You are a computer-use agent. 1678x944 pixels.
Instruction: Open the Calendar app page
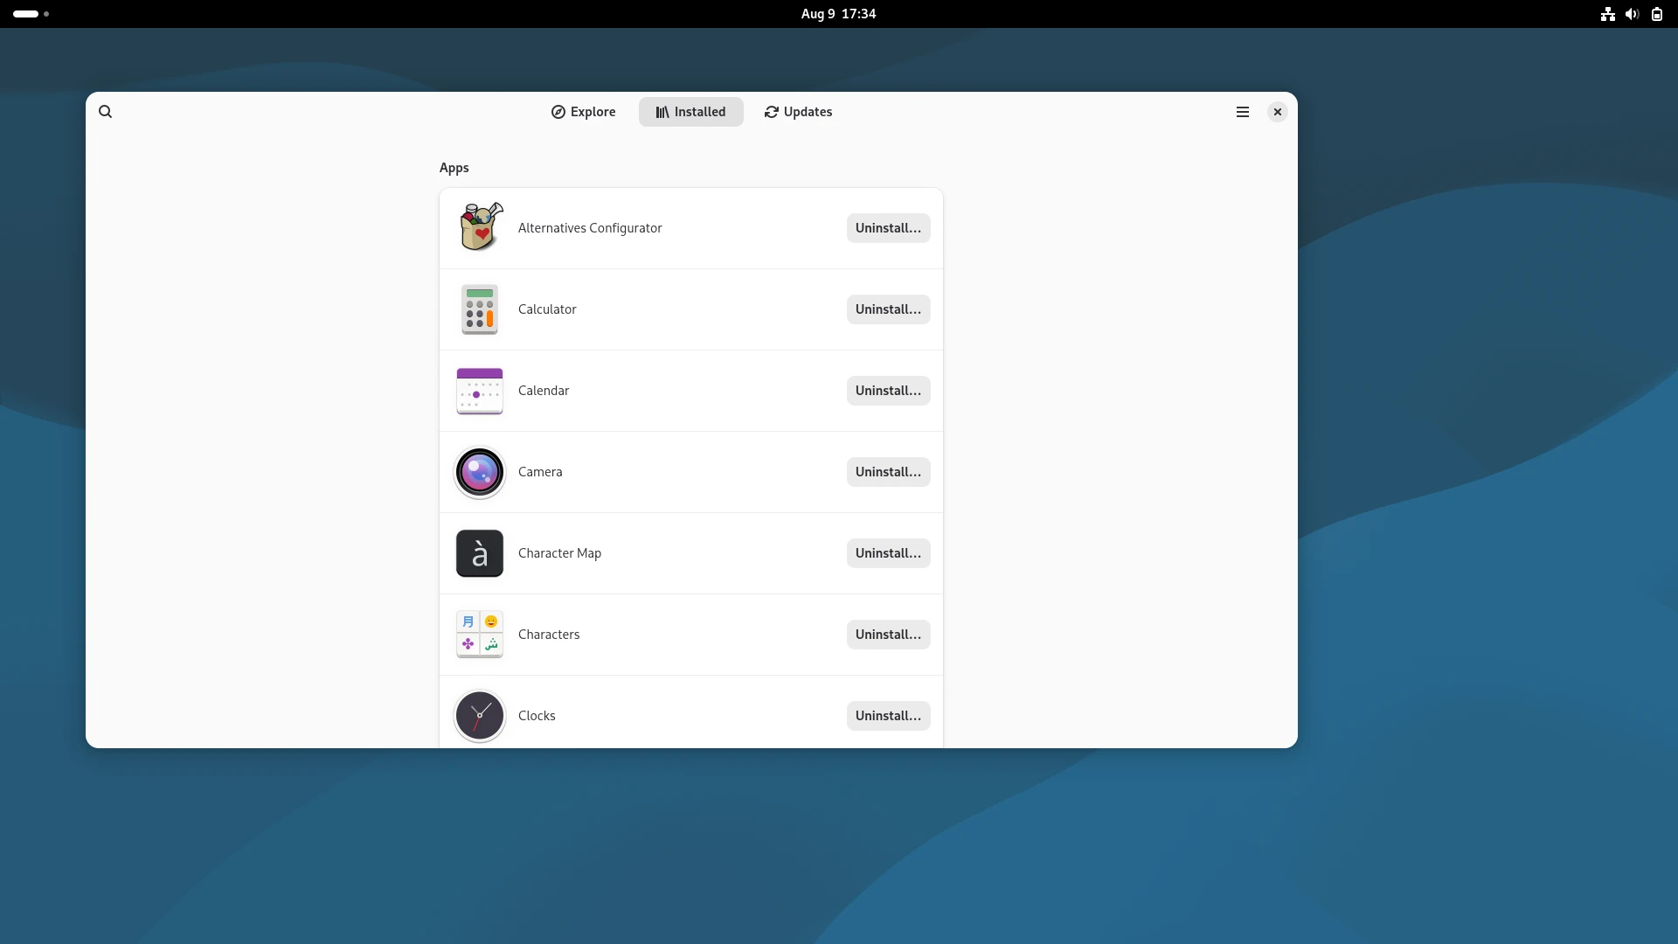click(543, 391)
